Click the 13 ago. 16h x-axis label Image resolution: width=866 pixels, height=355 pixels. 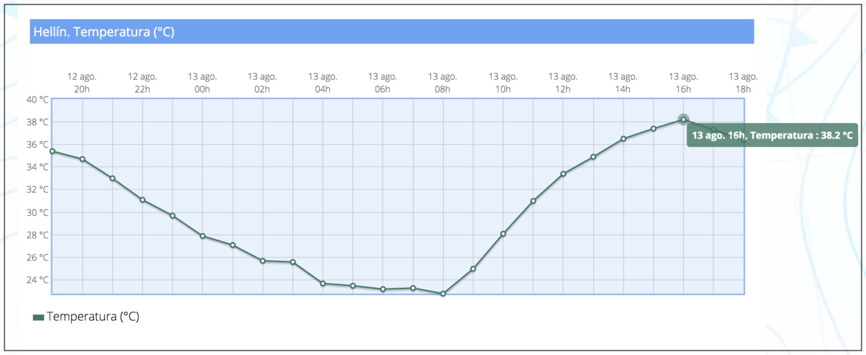683,83
